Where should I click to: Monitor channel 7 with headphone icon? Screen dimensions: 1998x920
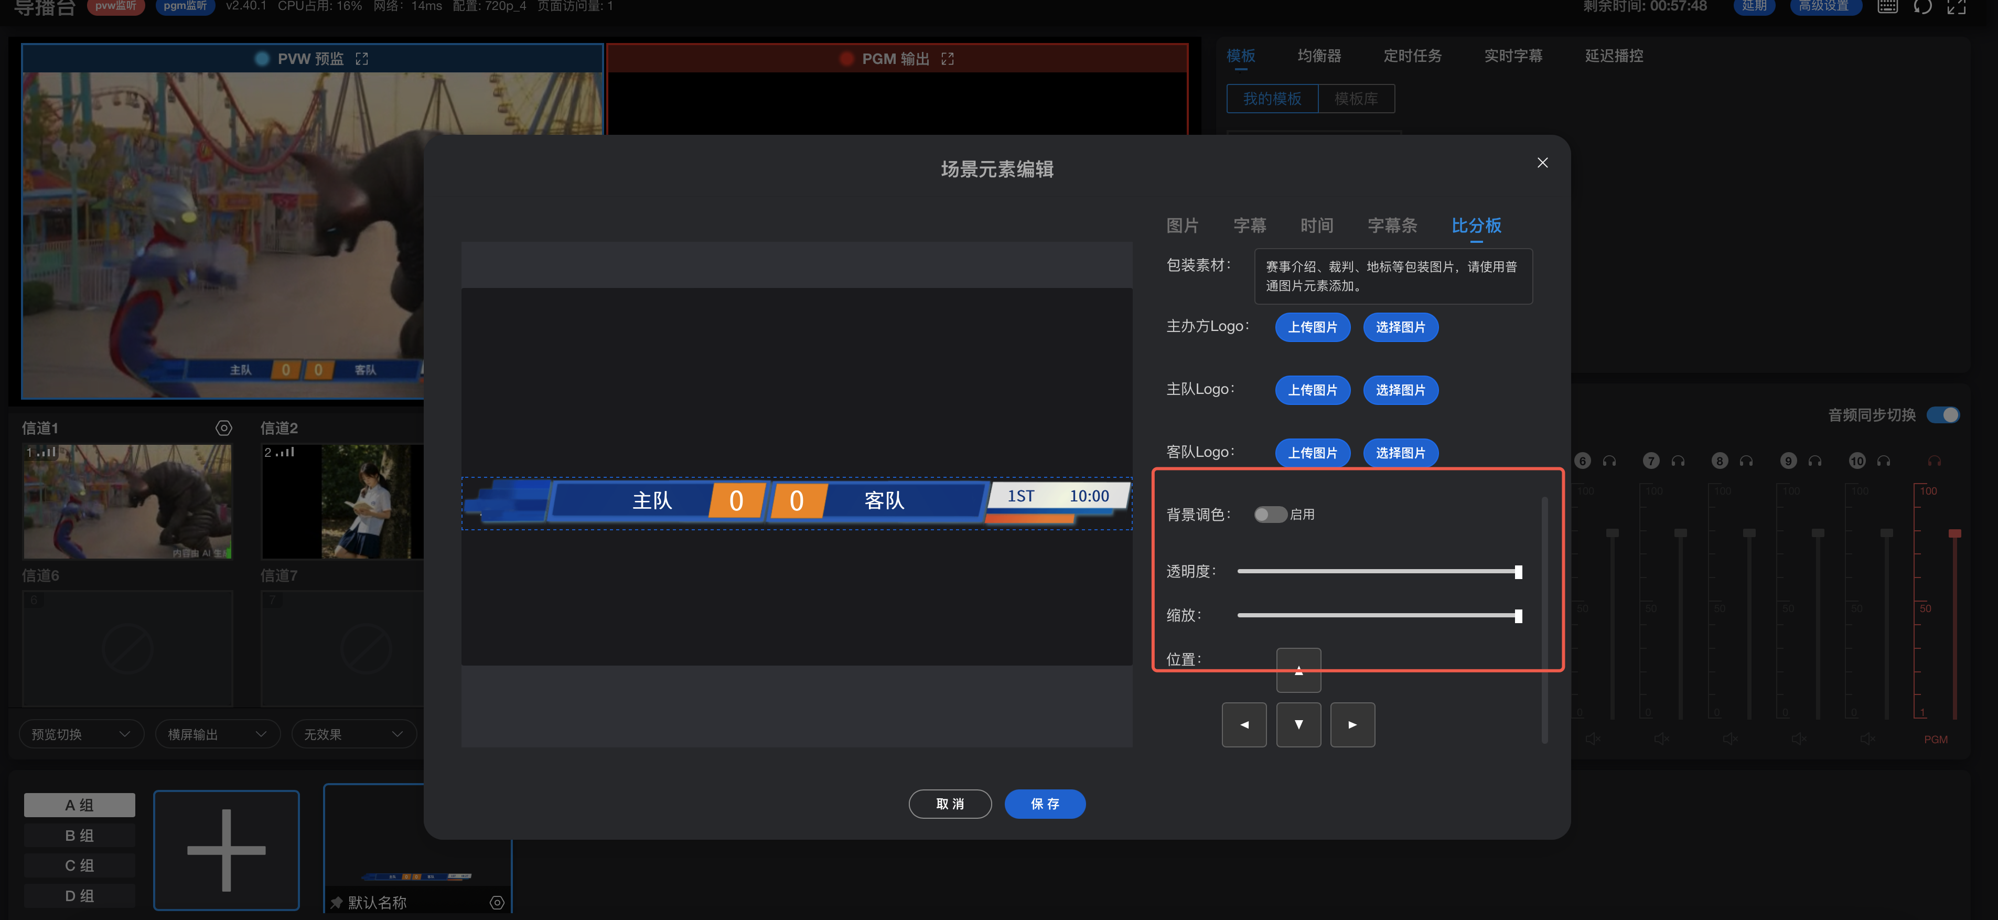1678,461
